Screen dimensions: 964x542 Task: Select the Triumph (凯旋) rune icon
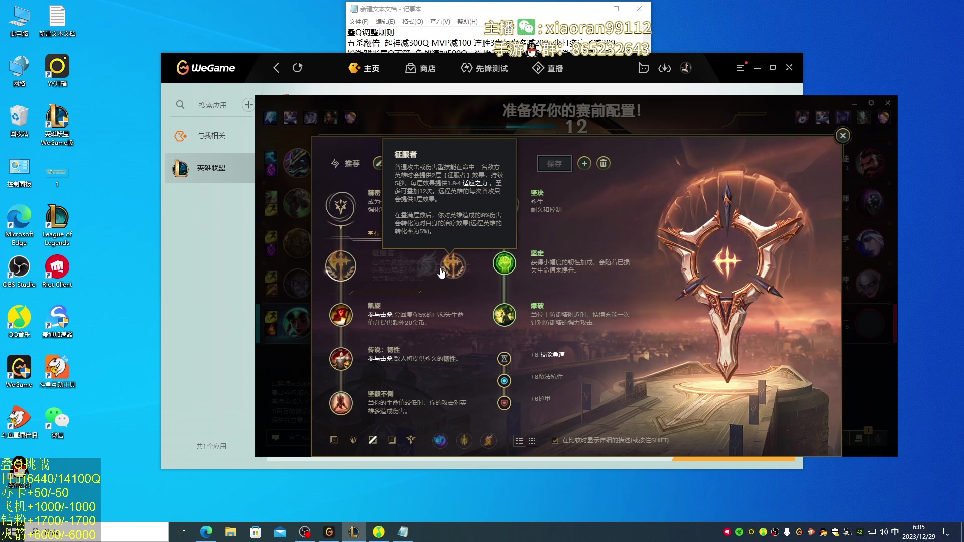coord(341,315)
